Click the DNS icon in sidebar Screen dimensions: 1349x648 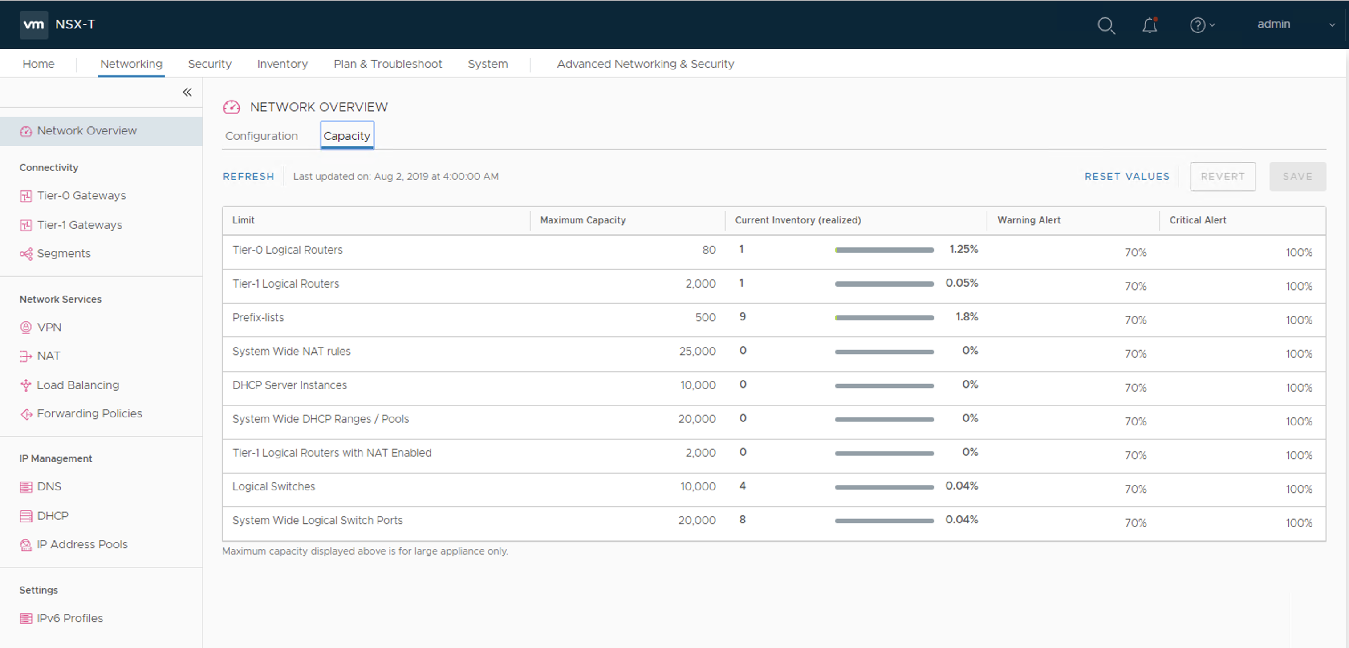26,487
